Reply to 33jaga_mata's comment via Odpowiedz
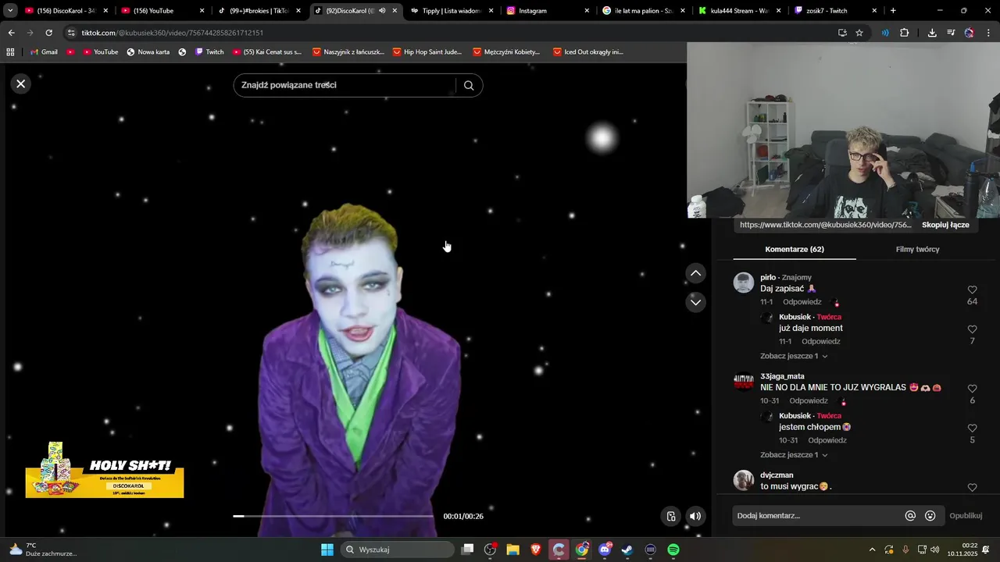 [809, 401]
